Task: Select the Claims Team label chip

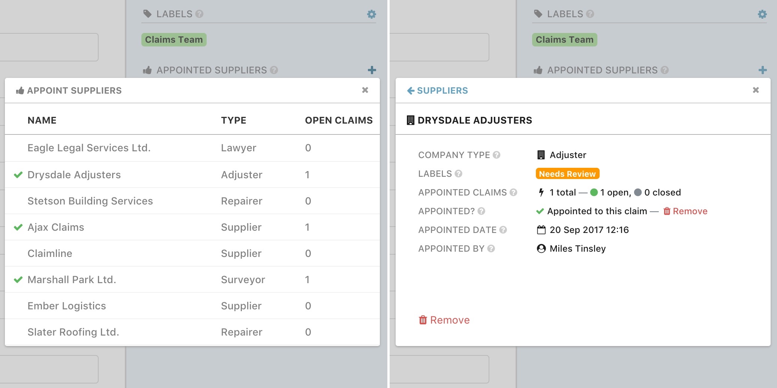Action: tap(174, 39)
